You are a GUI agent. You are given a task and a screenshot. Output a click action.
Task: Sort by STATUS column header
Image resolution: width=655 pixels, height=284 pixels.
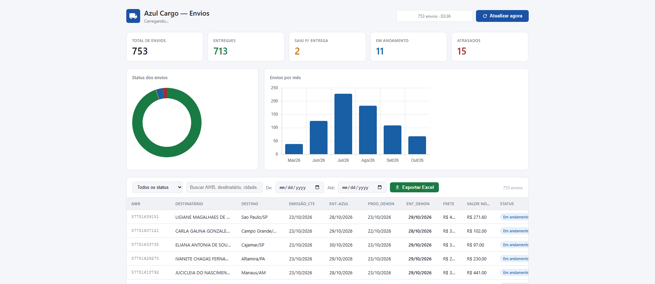click(507, 204)
